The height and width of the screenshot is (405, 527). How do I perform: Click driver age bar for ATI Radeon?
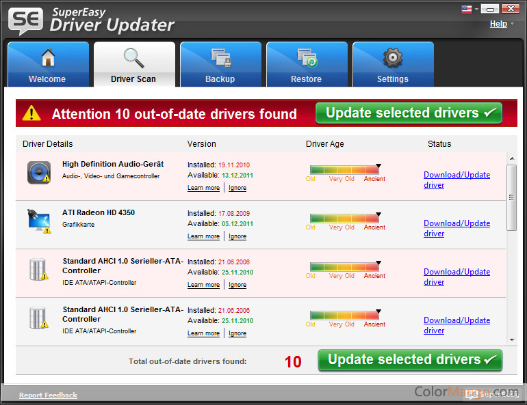click(344, 219)
